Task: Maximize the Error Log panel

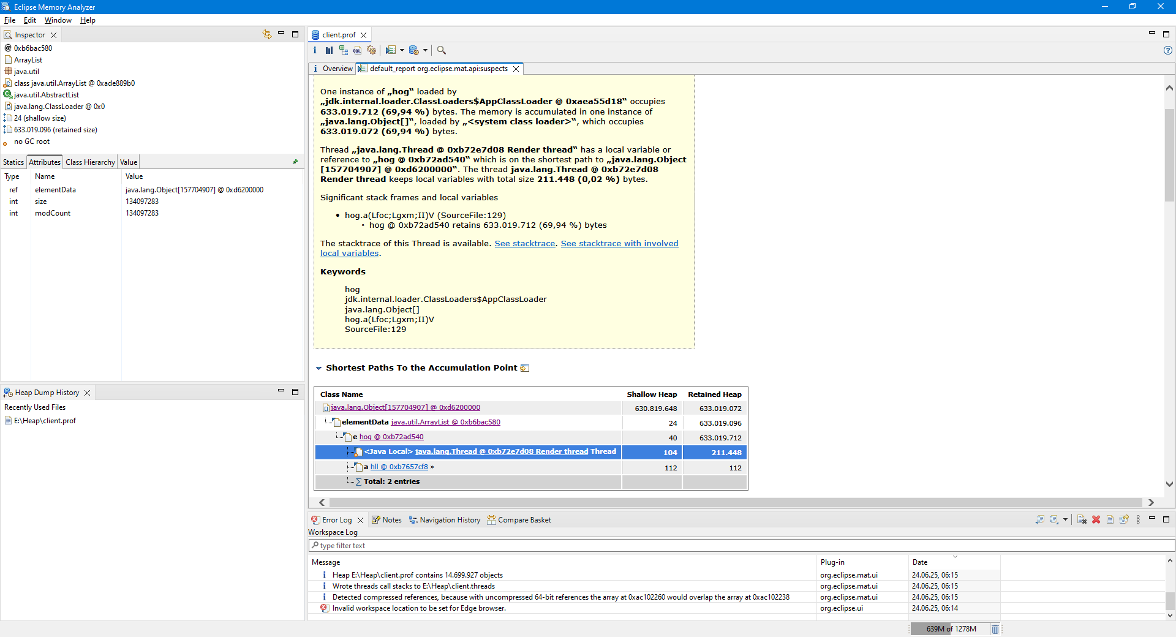Action: pos(1166,519)
